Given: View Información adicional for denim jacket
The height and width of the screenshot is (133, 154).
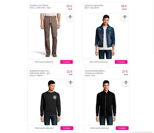Looking at the screenshot, I should click(99, 62).
